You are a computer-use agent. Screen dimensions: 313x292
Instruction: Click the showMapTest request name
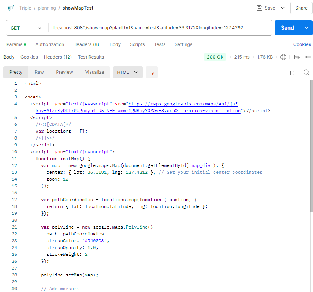click(78, 8)
